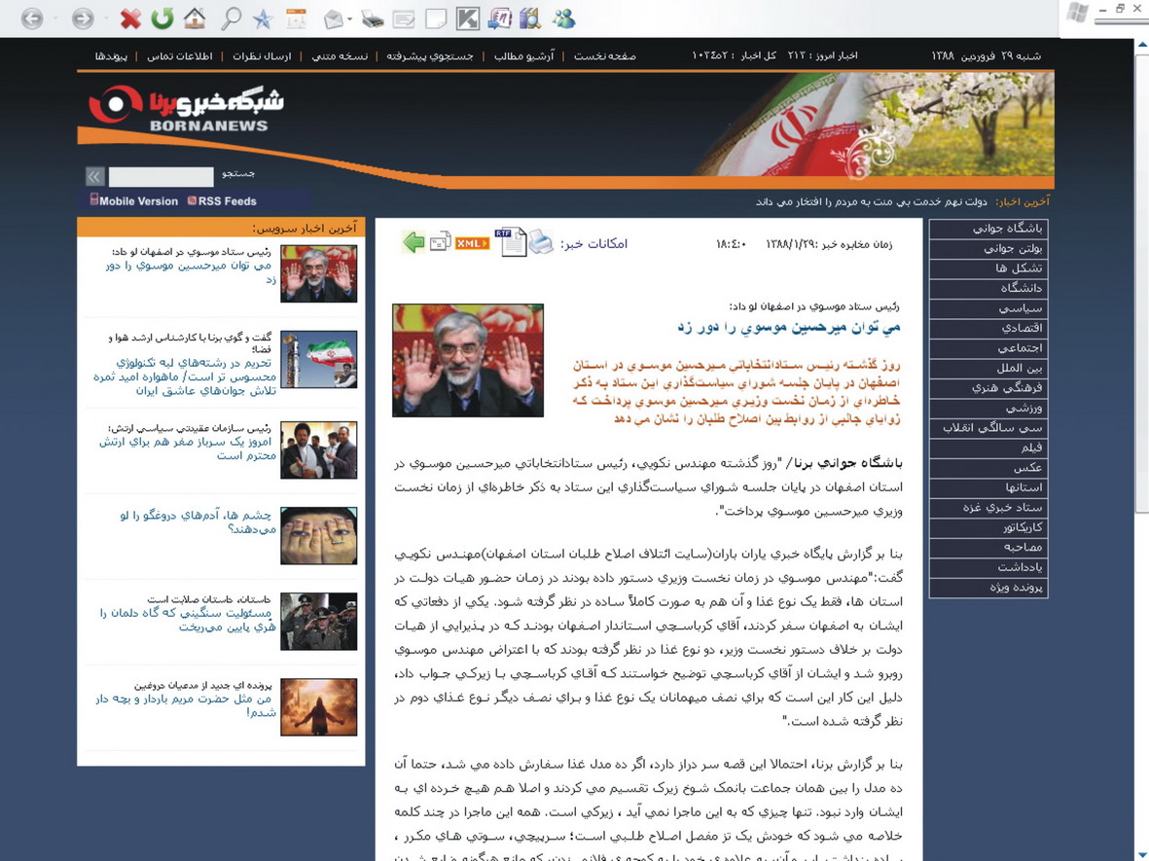The height and width of the screenshot is (861, 1149).
Task: Go back using the browser Back arrow
Action: pos(31,18)
